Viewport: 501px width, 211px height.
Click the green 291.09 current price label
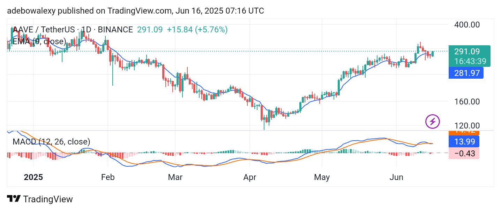(x=467, y=52)
